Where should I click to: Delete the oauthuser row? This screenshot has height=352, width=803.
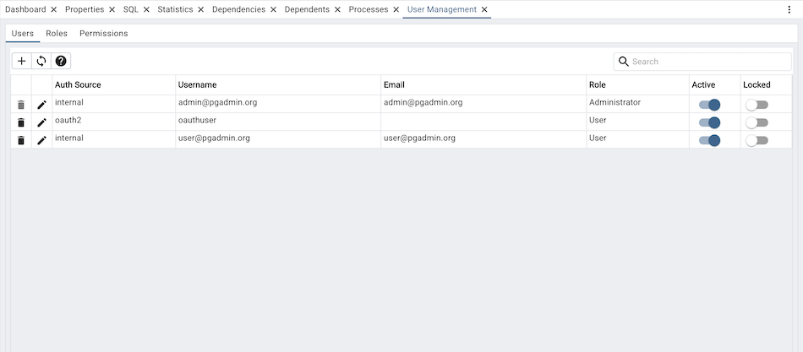click(21, 122)
